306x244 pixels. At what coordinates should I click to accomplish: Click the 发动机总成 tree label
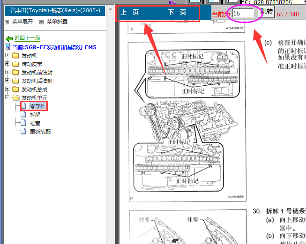[x=34, y=89]
